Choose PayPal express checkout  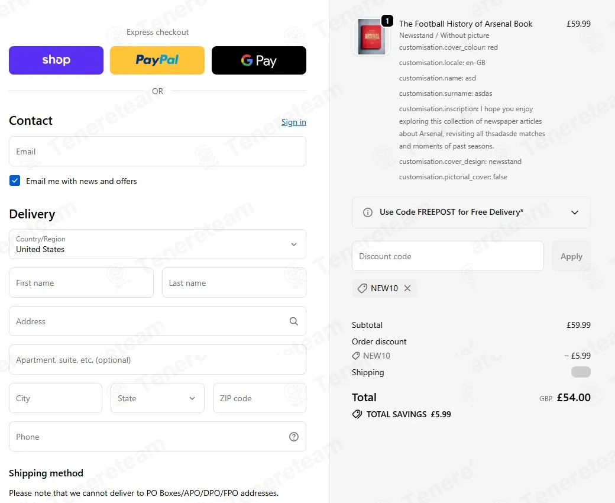157,60
